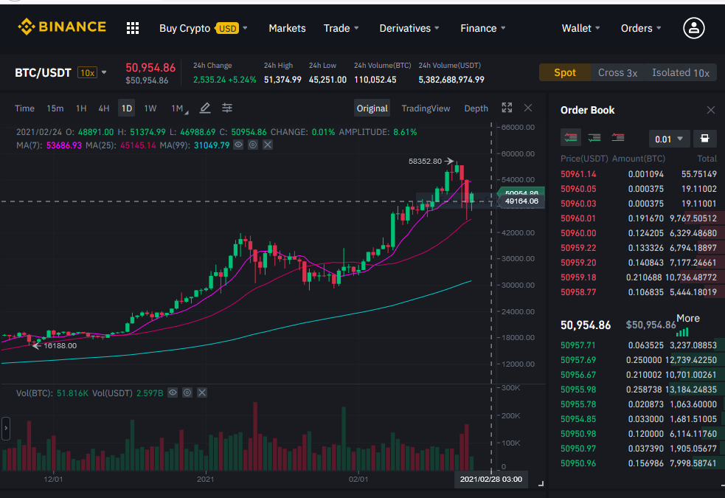Expand chart to fullscreen
Screen dimensions: 725x498
click(x=507, y=108)
